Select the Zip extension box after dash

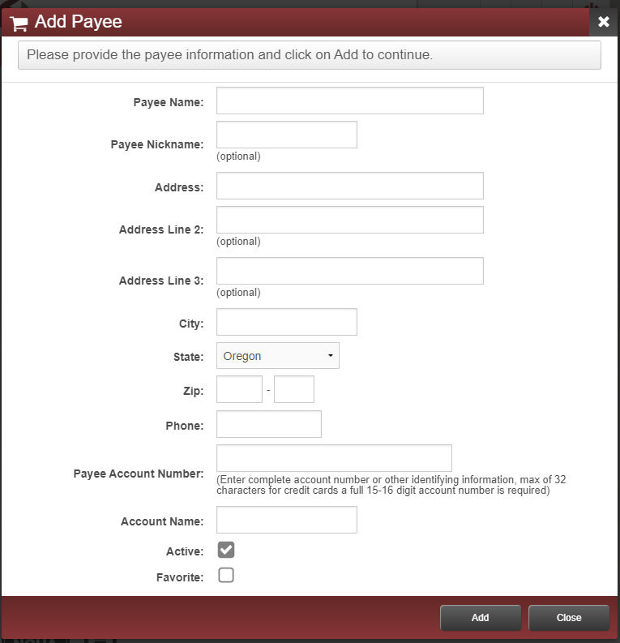point(293,389)
